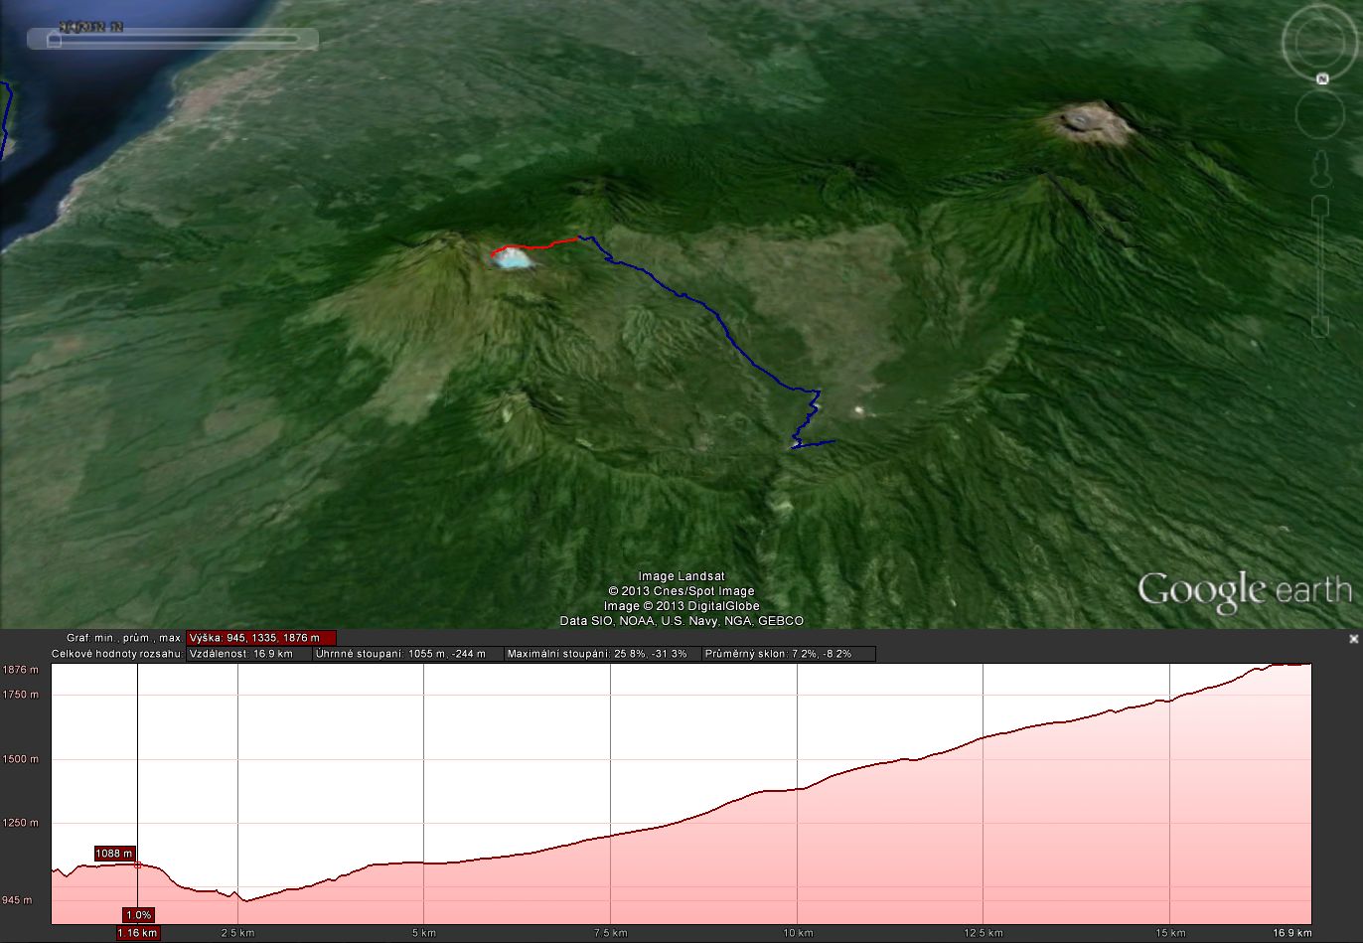Click the 1.16 km distance cursor label
This screenshot has width=1363, height=943.
[x=137, y=933]
